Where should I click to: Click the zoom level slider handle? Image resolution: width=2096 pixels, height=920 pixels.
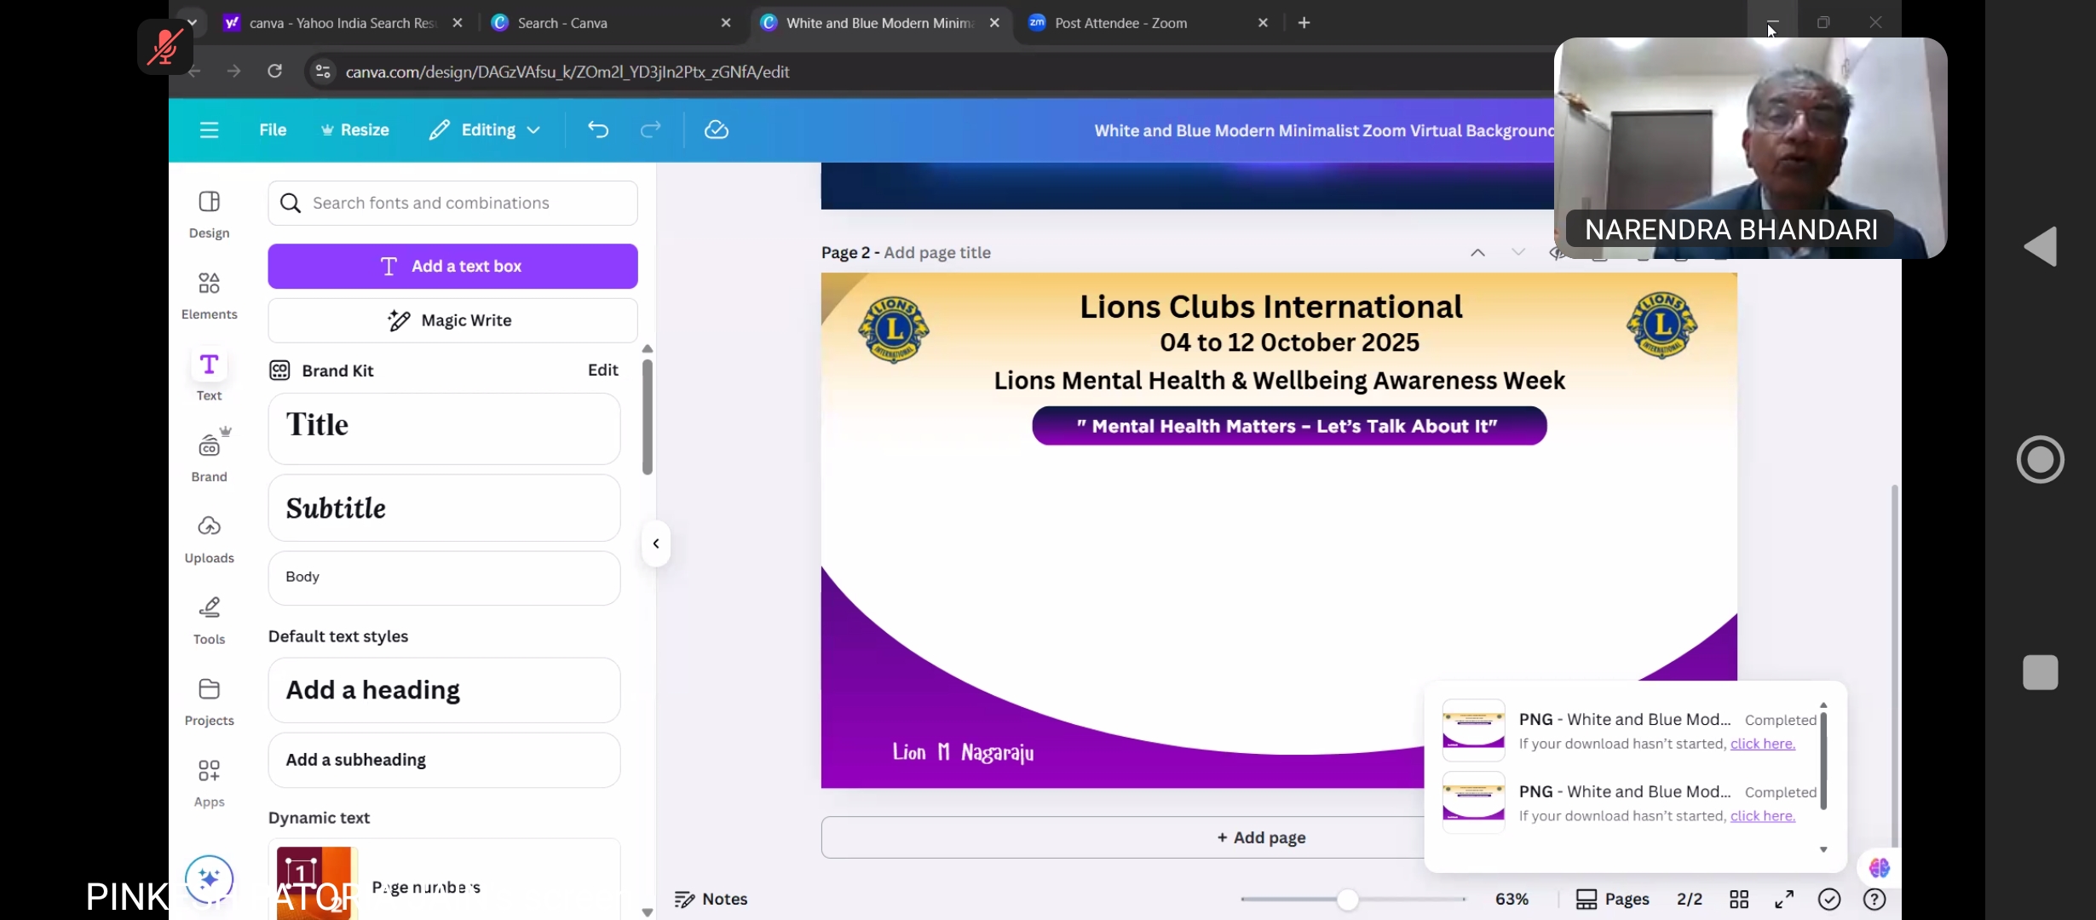(x=1347, y=900)
